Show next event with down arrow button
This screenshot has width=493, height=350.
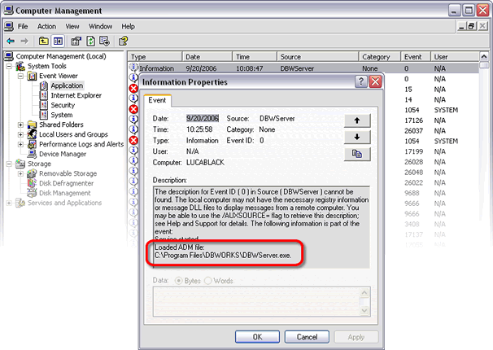point(357,137)
